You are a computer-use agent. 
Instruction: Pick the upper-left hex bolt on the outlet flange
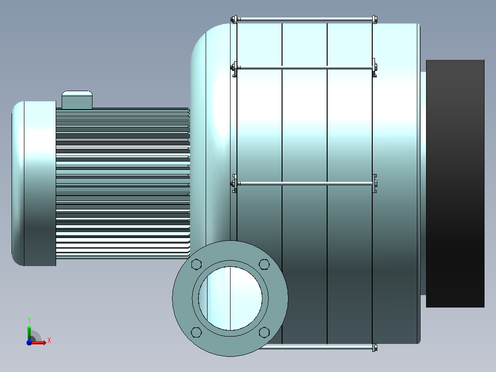click(x=196, y=264)
